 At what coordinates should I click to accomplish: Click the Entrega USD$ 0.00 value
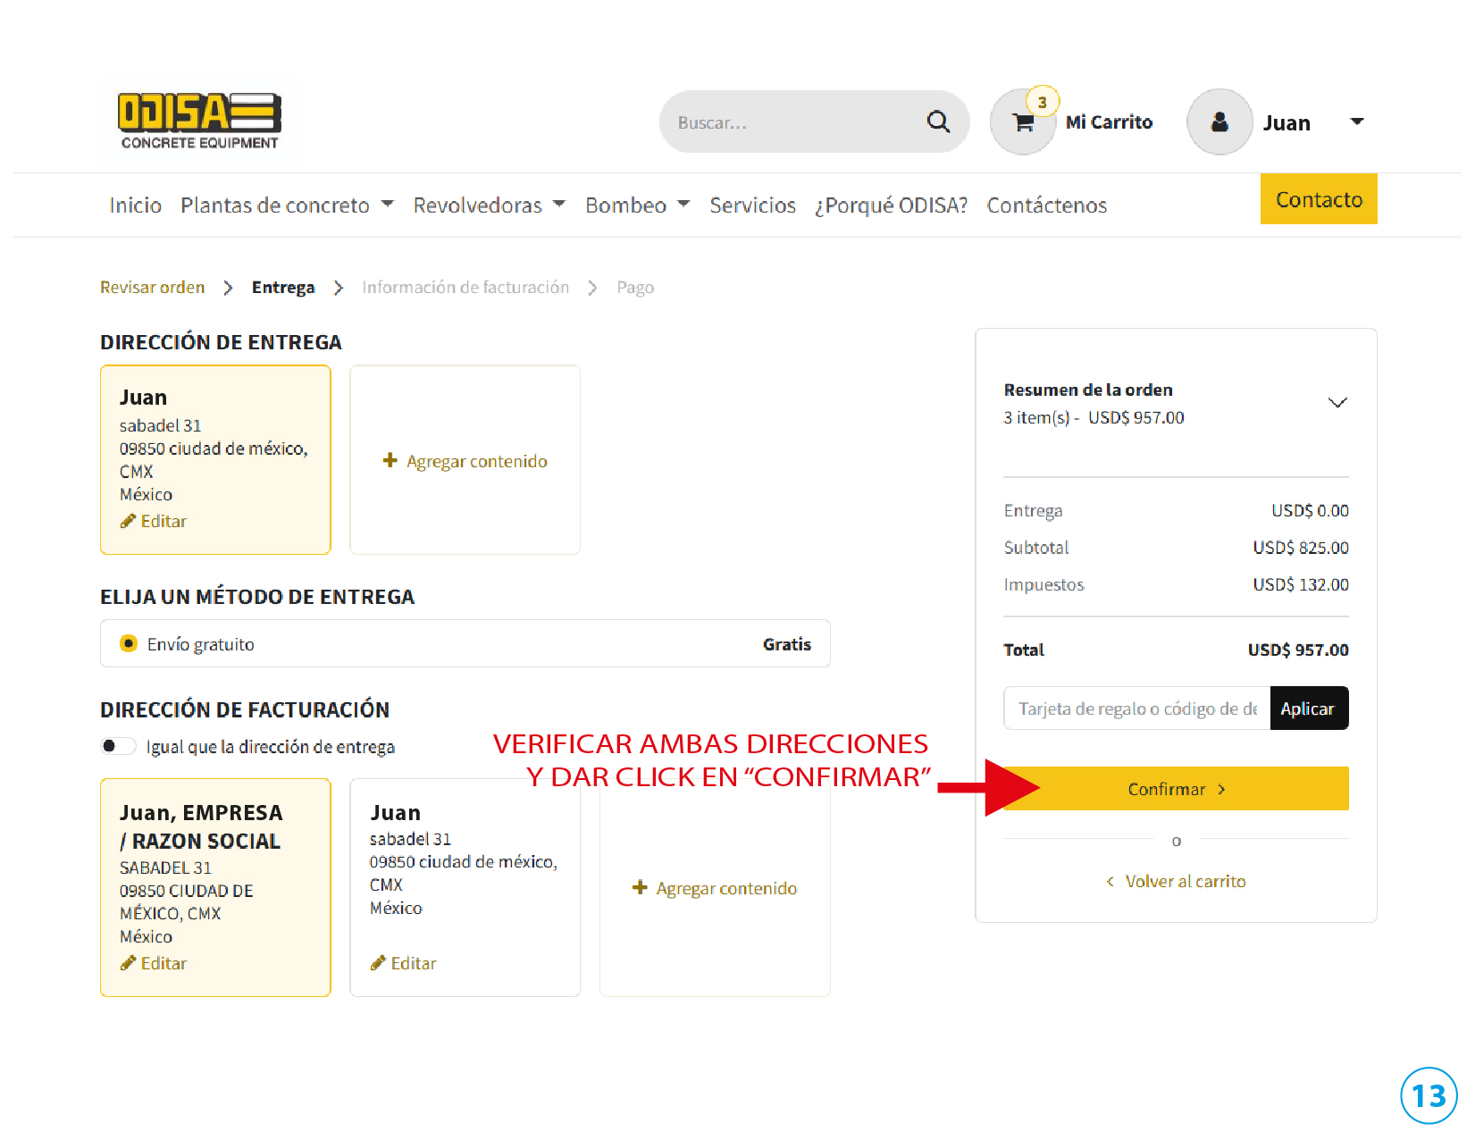point(1310,510)
